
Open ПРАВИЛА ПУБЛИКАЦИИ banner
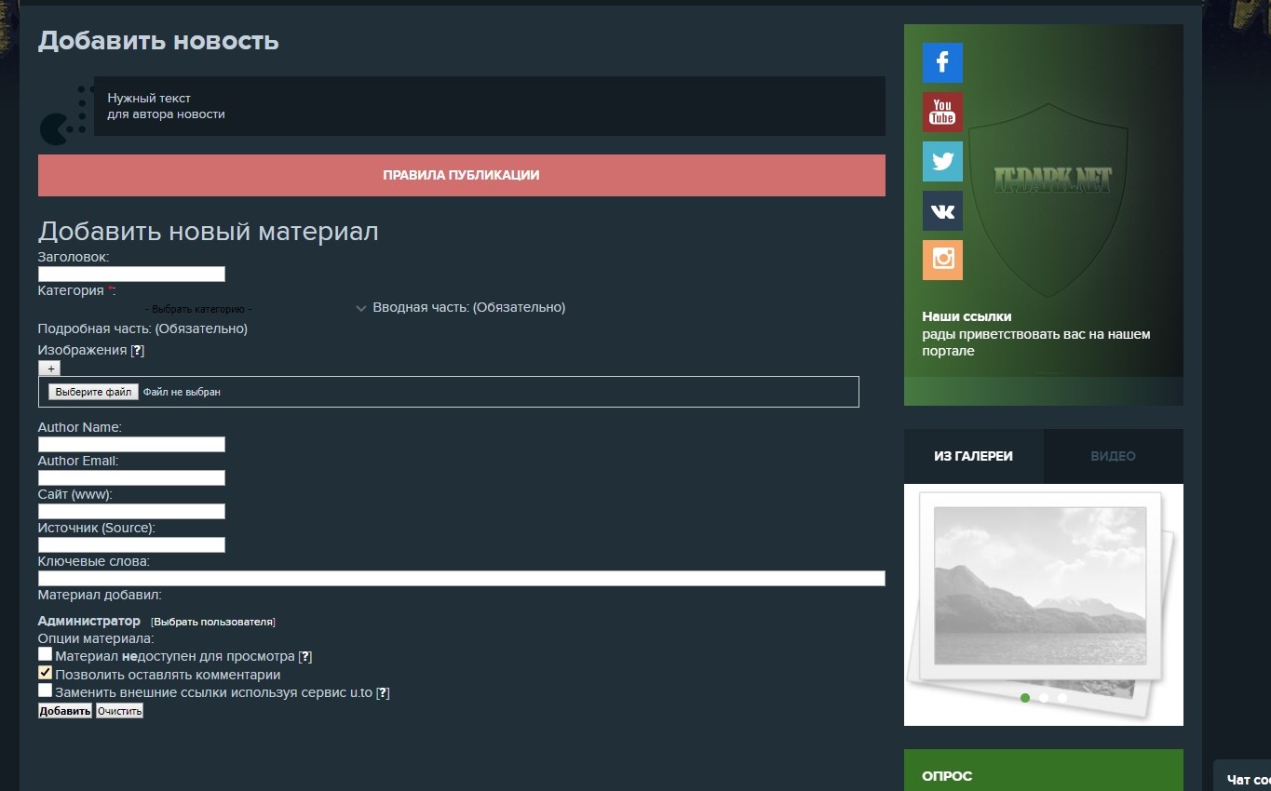(x=461, y=175)
